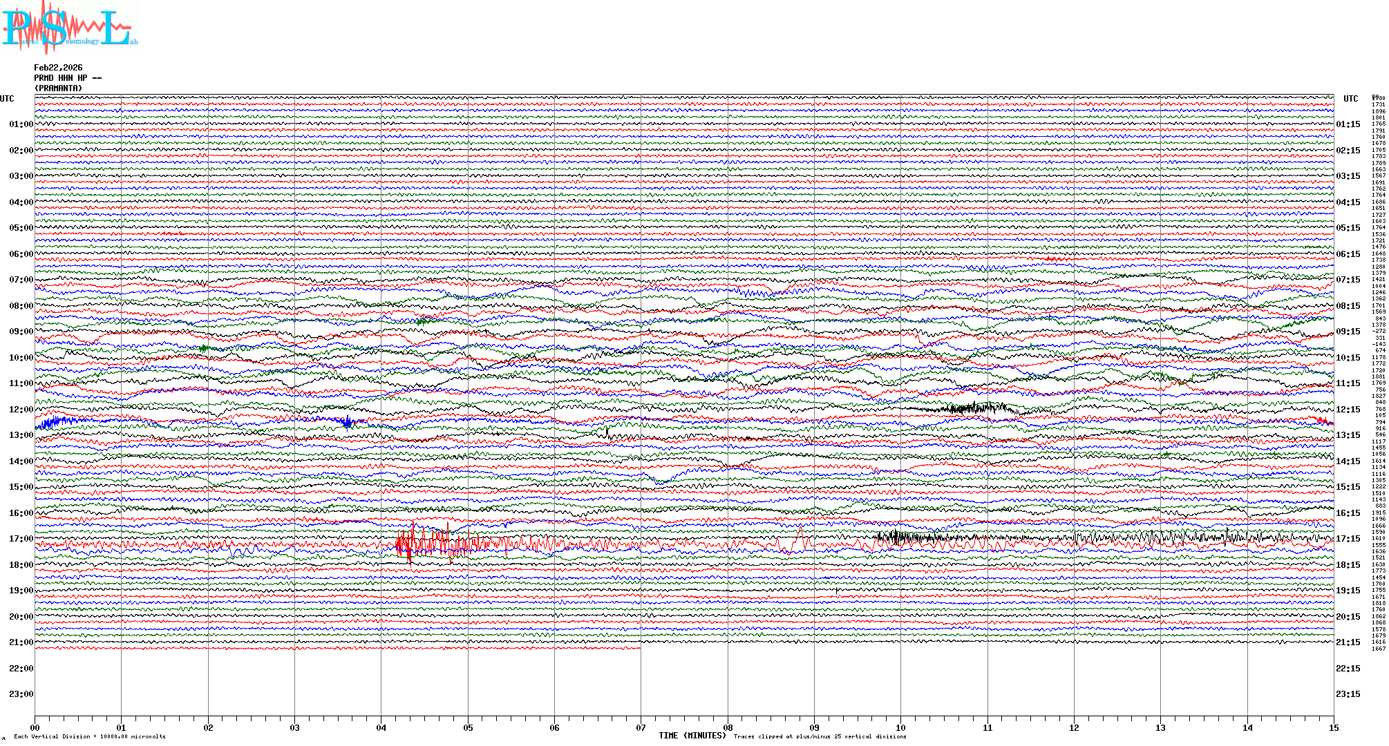1389x746 pixels.
Task: Click the vertical division scale note at bottom left
Action: pyautogui.click(x=90, y=736)
